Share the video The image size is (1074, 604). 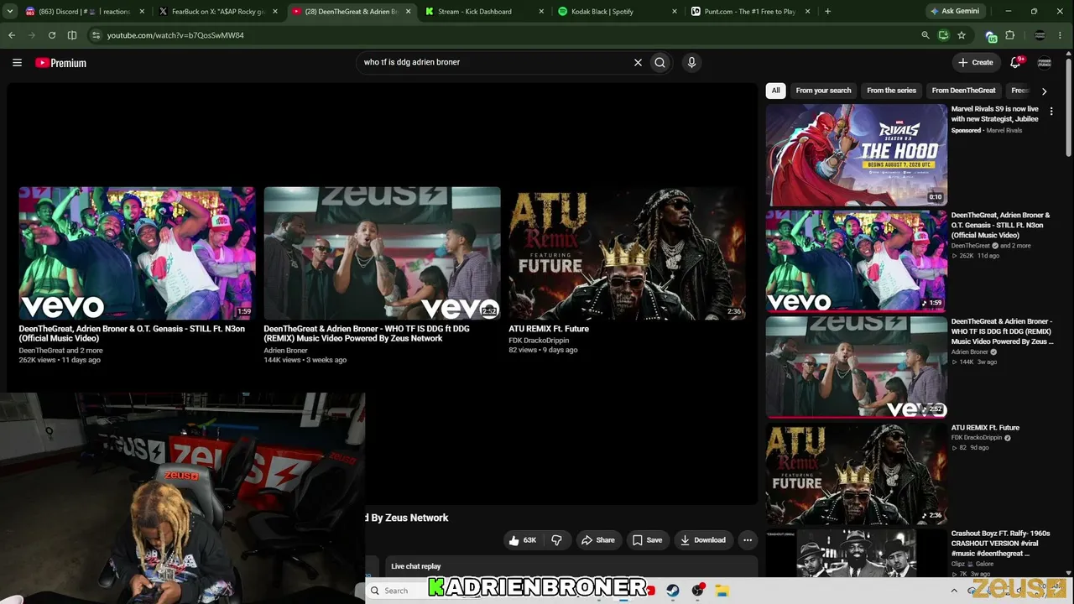click(598, 540)
